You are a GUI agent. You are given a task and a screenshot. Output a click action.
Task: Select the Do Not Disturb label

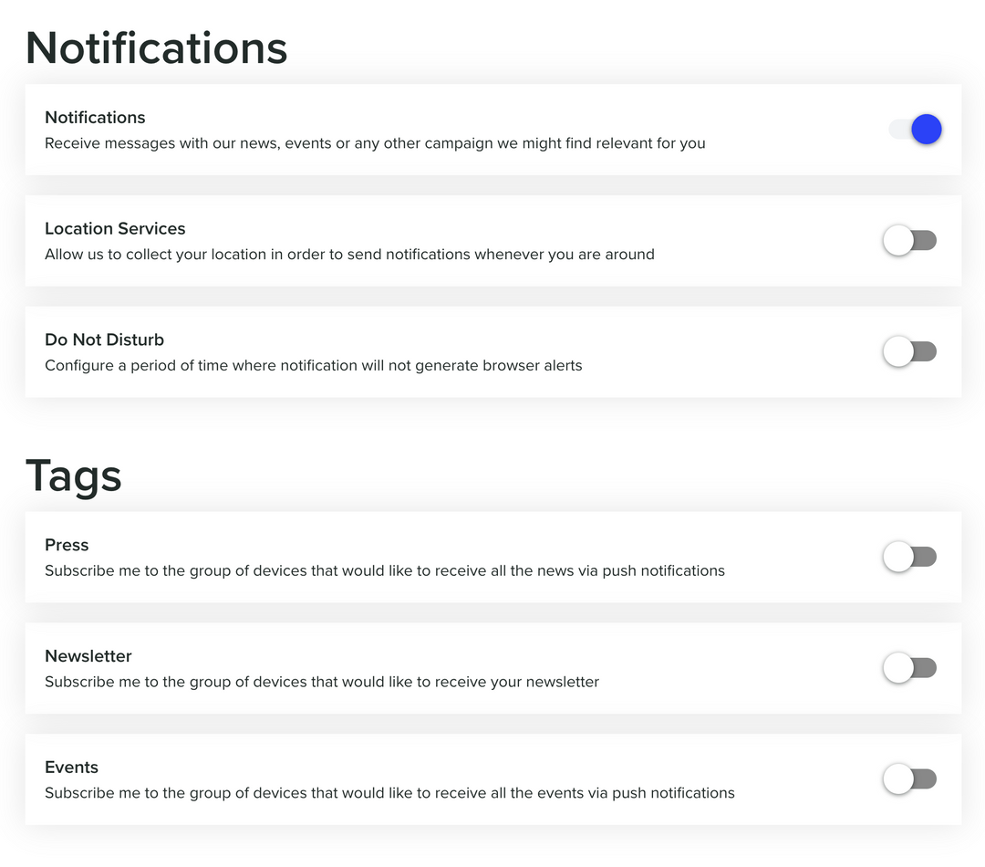[104, 339]
